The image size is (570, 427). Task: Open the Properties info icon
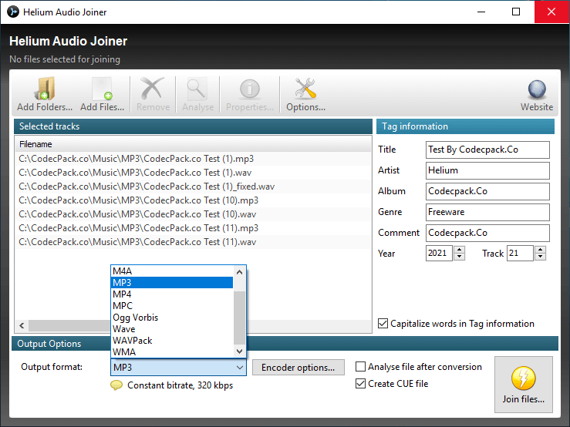tap(250, 89)
